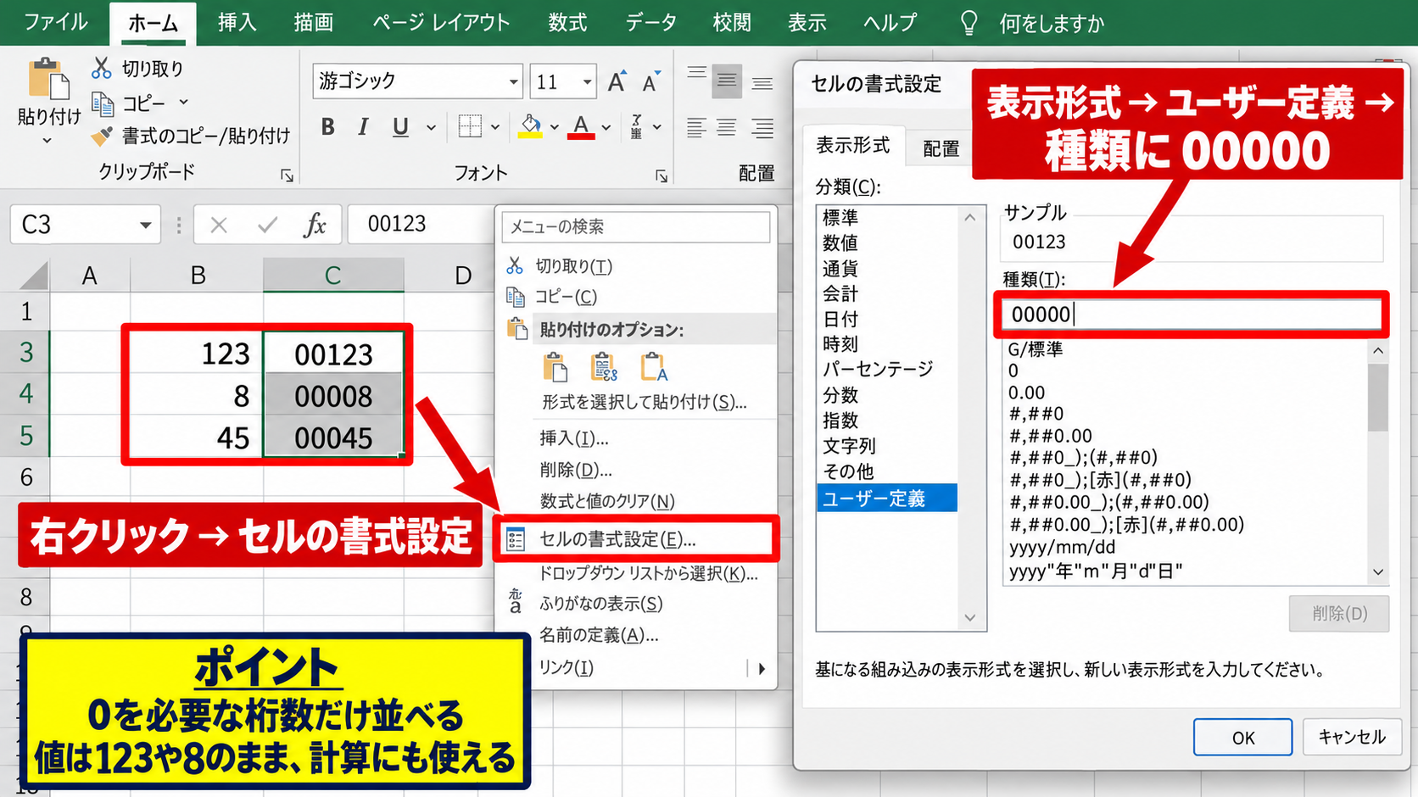
Task: Open the font name dropdown 游ゴシック
Action: pos(513,81)
